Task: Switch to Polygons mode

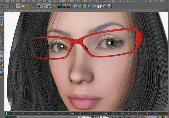Action: point(2,43)
